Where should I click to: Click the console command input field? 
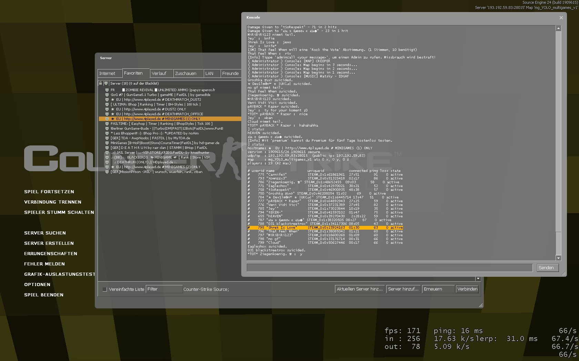click(390, 268)
